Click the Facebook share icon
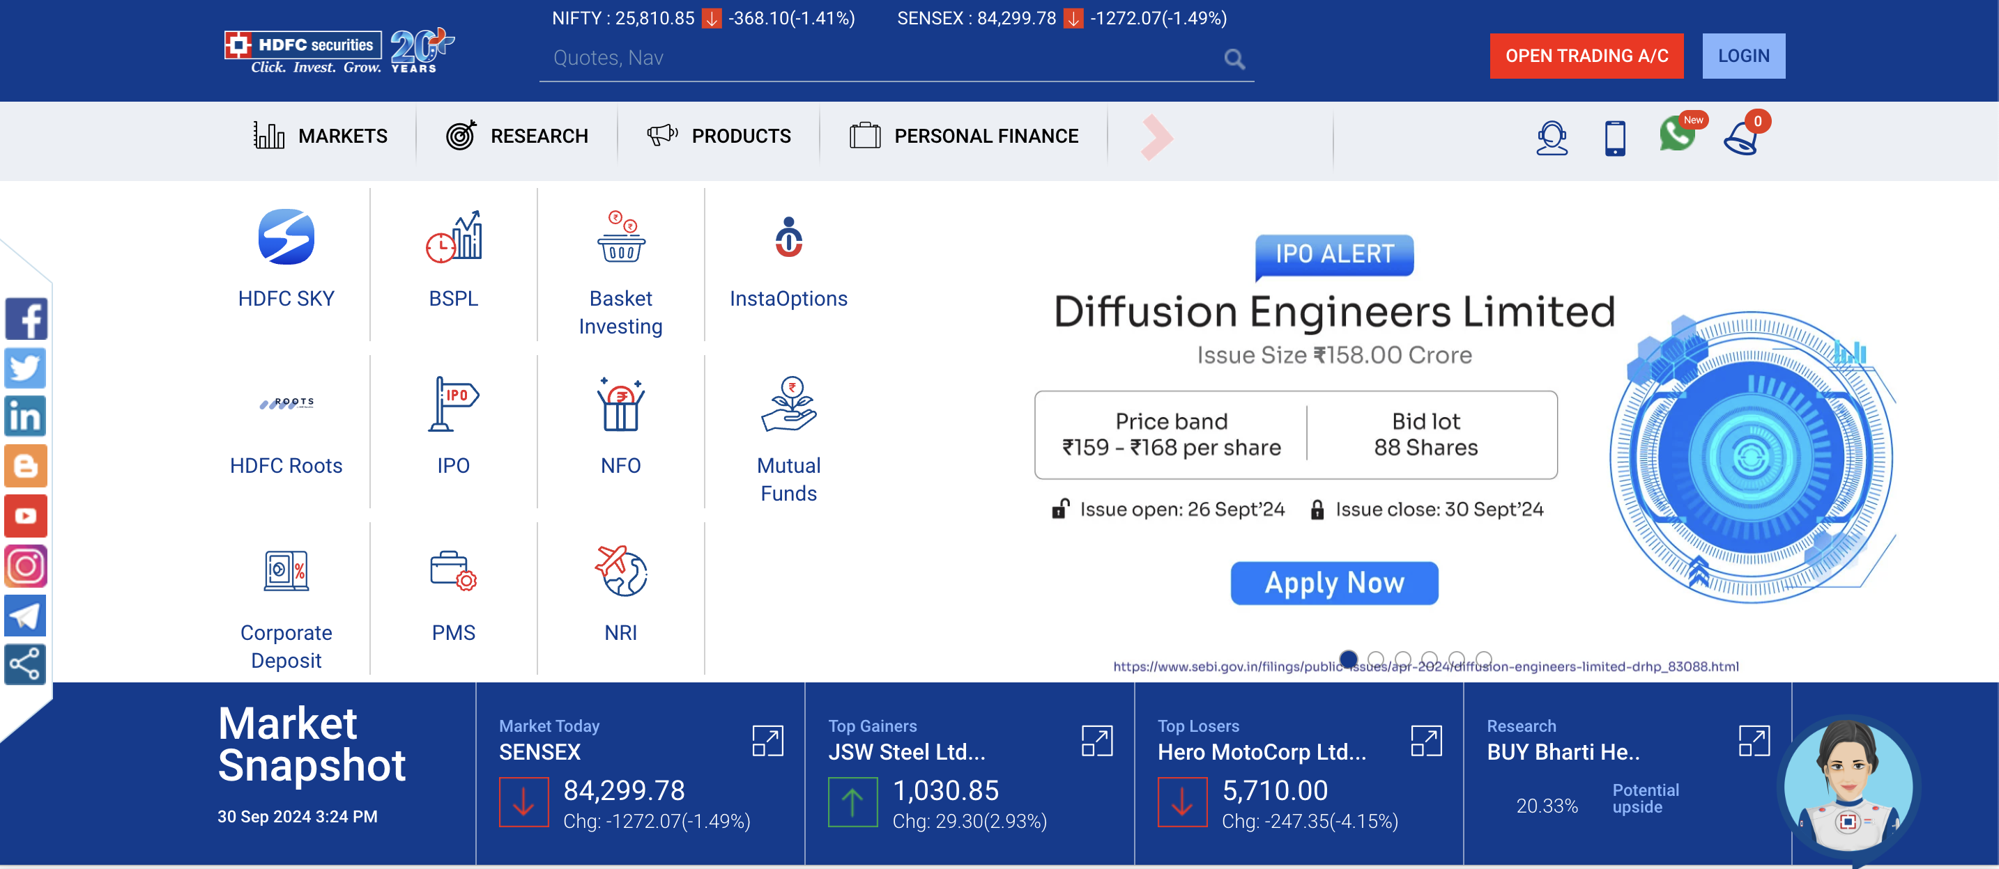The image size is (1999, 869). tap(26, 319)
